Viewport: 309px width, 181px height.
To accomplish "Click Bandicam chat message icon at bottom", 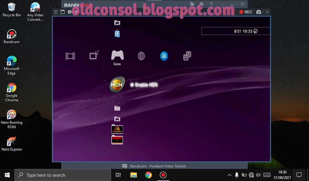I will [125, 166].
